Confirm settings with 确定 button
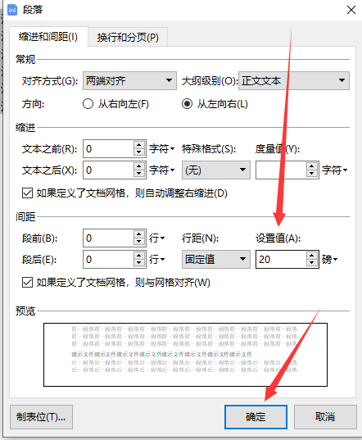This screenshot has height=440, width=362. [256, 417]
